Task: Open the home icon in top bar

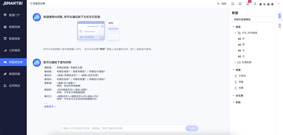Action: 233,4
